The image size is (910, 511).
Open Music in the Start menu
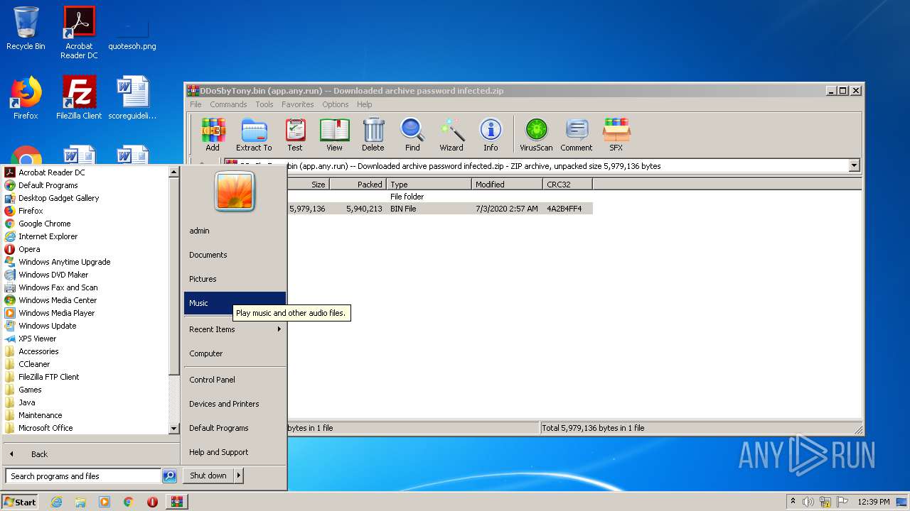[235, 303]
